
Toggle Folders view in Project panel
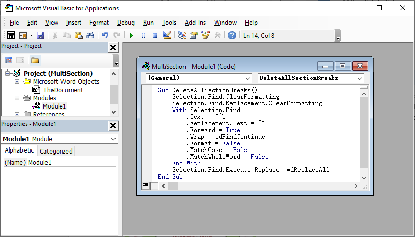pyautogui.click(x=35, y=60)
